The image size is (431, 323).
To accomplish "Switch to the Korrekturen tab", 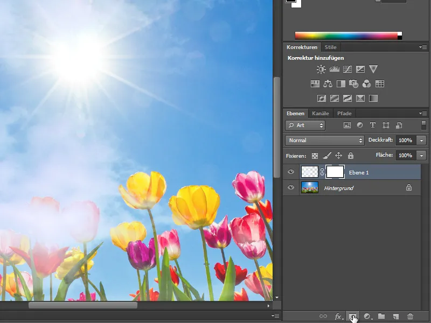I will pos(302,47).
